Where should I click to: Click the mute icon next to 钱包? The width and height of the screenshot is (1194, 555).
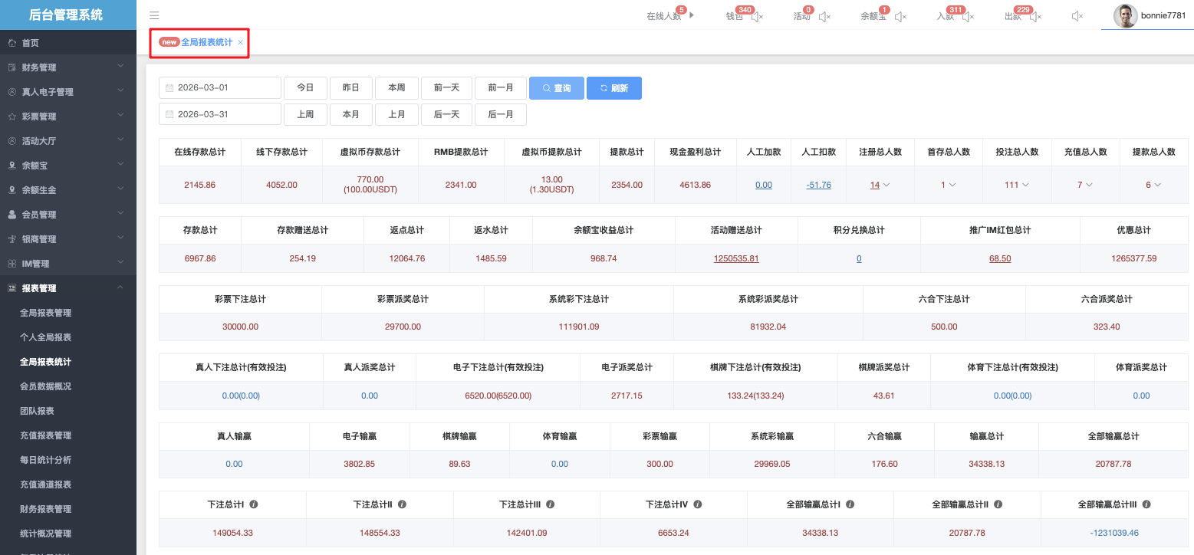757,17
